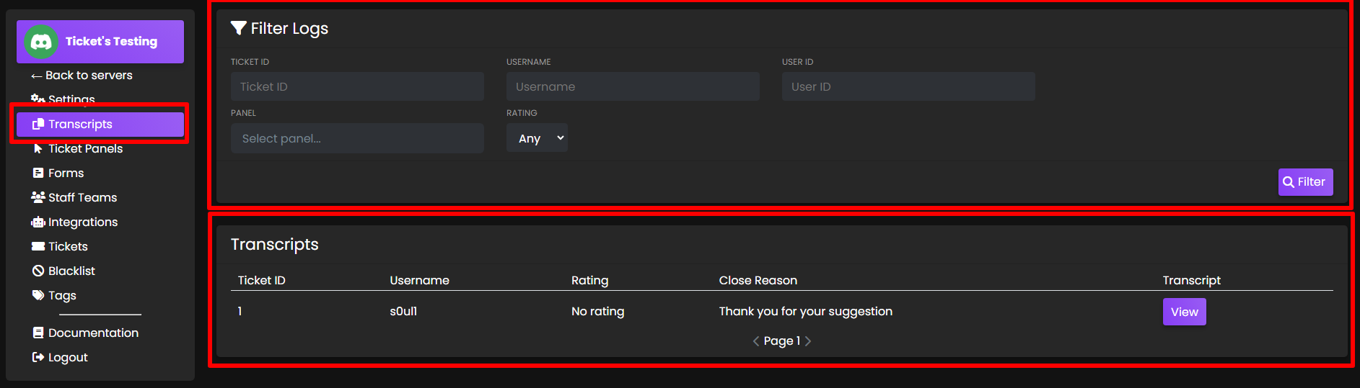This screenshot has width=1360, height=388.
Task: Click the Forms icon in sidebar
Action: 38,173
